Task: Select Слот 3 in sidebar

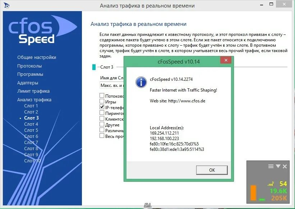Action: [31, 118]
